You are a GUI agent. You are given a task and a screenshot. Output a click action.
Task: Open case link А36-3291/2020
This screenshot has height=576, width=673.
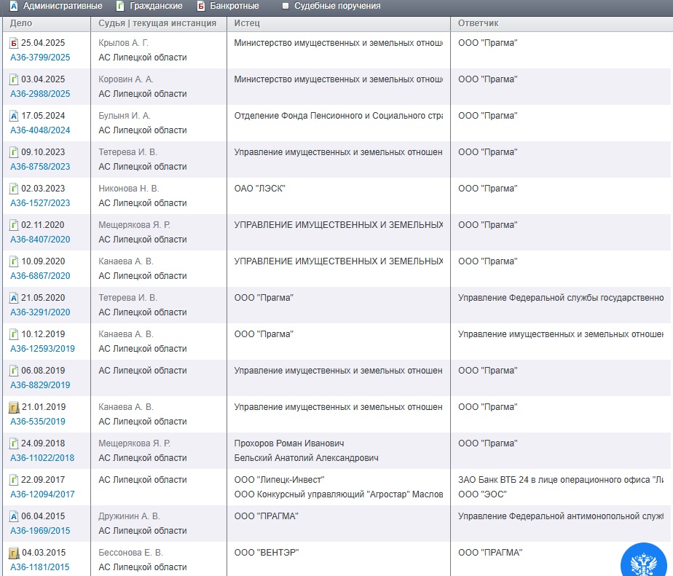tap(40, 312)
